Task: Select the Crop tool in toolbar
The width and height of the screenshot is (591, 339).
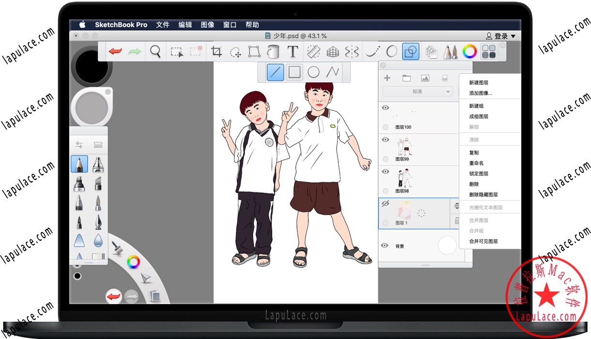Action: coord(216,51)
